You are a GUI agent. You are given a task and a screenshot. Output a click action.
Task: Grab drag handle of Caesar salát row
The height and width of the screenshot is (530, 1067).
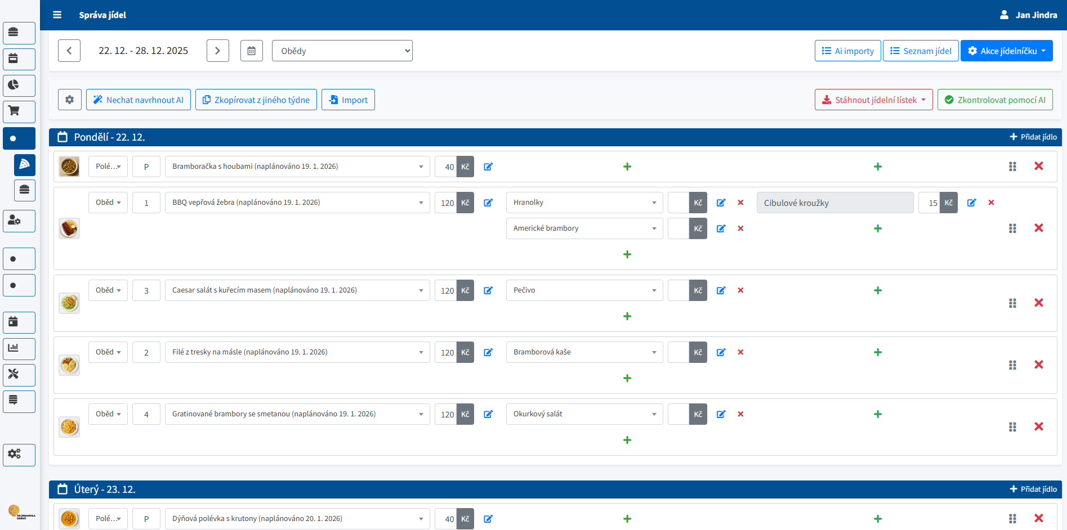[x=1012, y=303]
